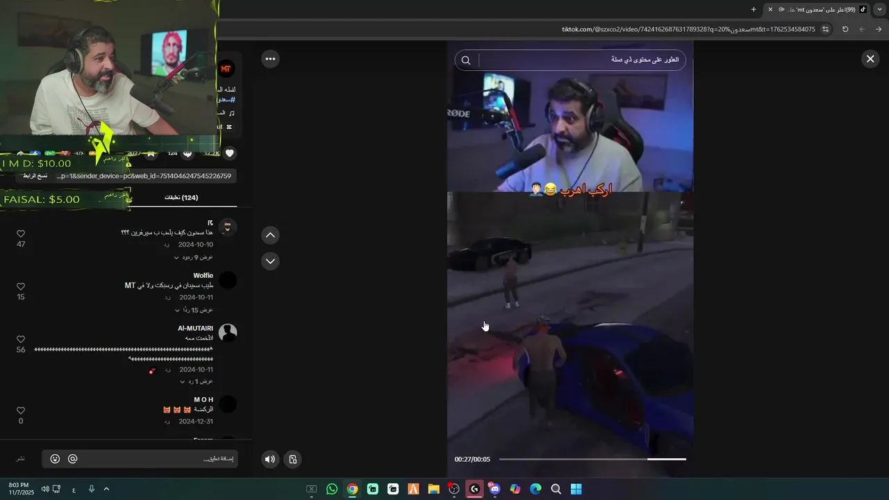889x500 pixels.
Task: Like the comment with 47 likes
Action: [21, 234]
